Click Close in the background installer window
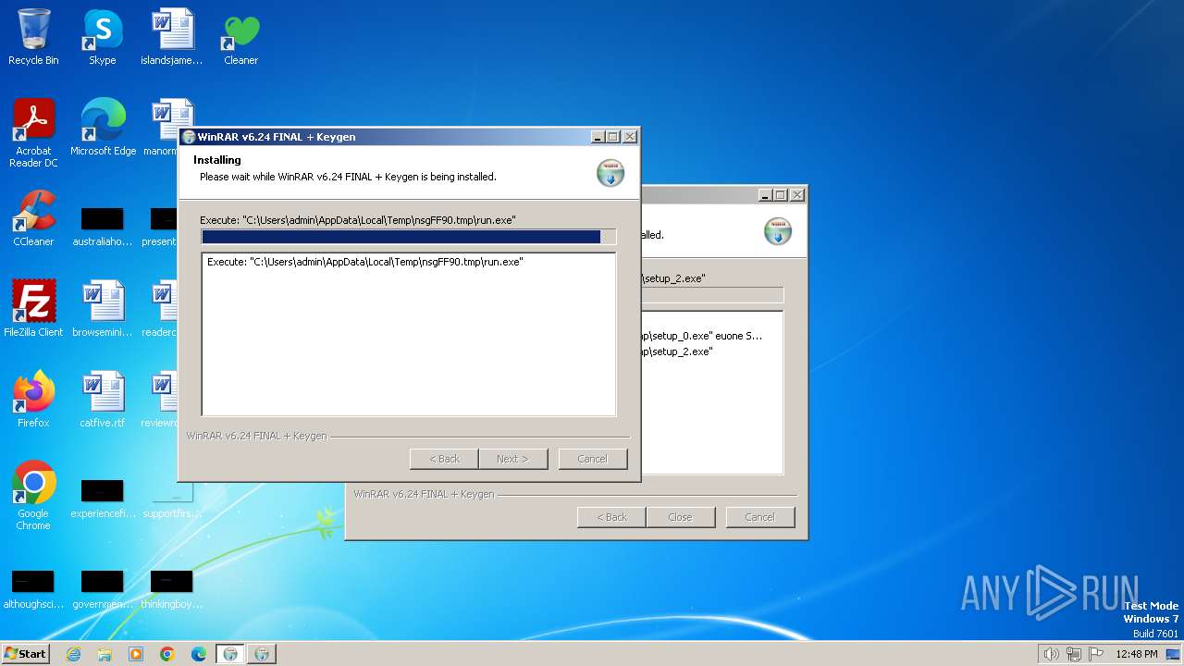This screenshot has height=666, width=1184. click(680, 517)
